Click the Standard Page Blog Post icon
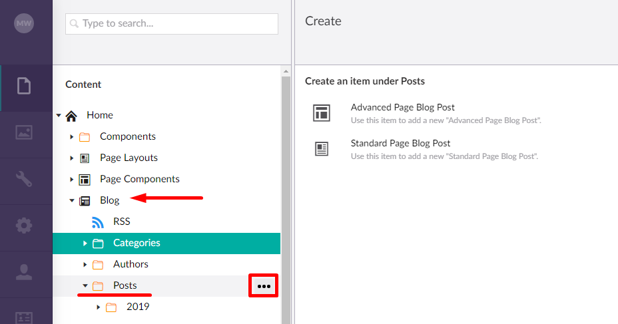 322,149
